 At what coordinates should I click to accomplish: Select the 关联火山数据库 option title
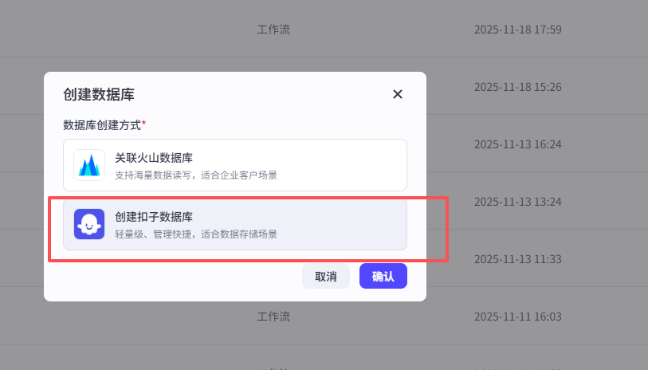tap(154, 158)
